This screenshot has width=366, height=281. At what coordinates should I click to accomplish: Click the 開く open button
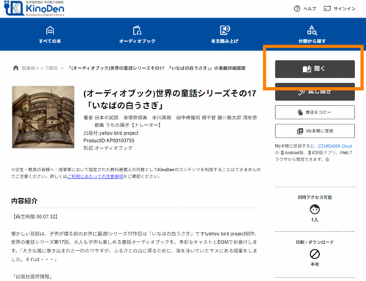315,70
